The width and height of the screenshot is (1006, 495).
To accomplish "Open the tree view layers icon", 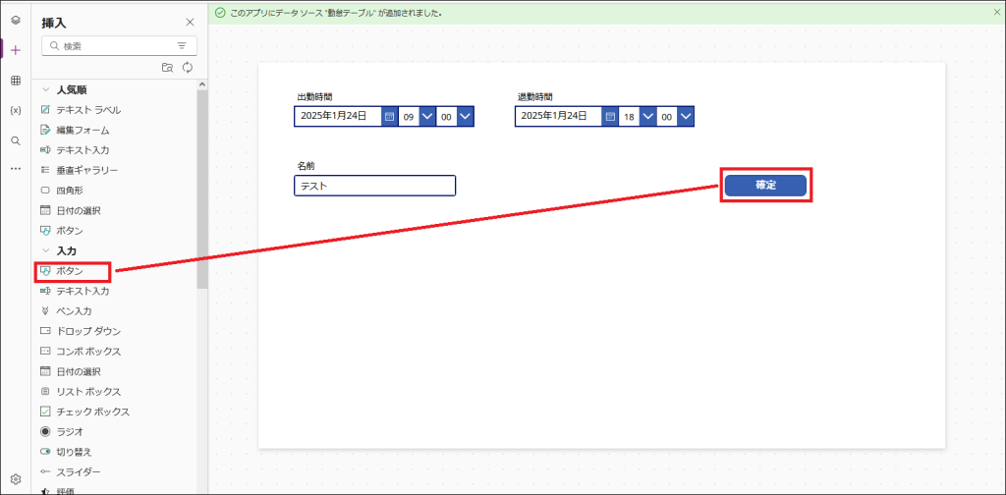I will [15, 20].
